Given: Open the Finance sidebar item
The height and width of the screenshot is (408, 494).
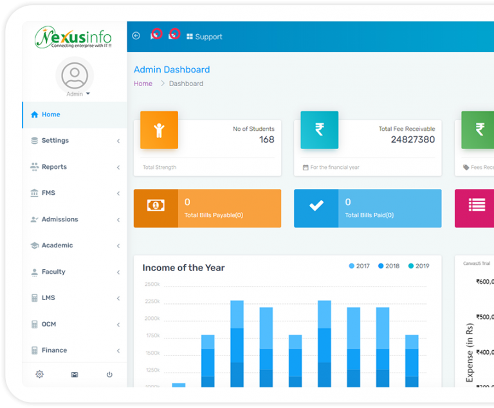Looking at the screenshot, I should pos(75,350).
